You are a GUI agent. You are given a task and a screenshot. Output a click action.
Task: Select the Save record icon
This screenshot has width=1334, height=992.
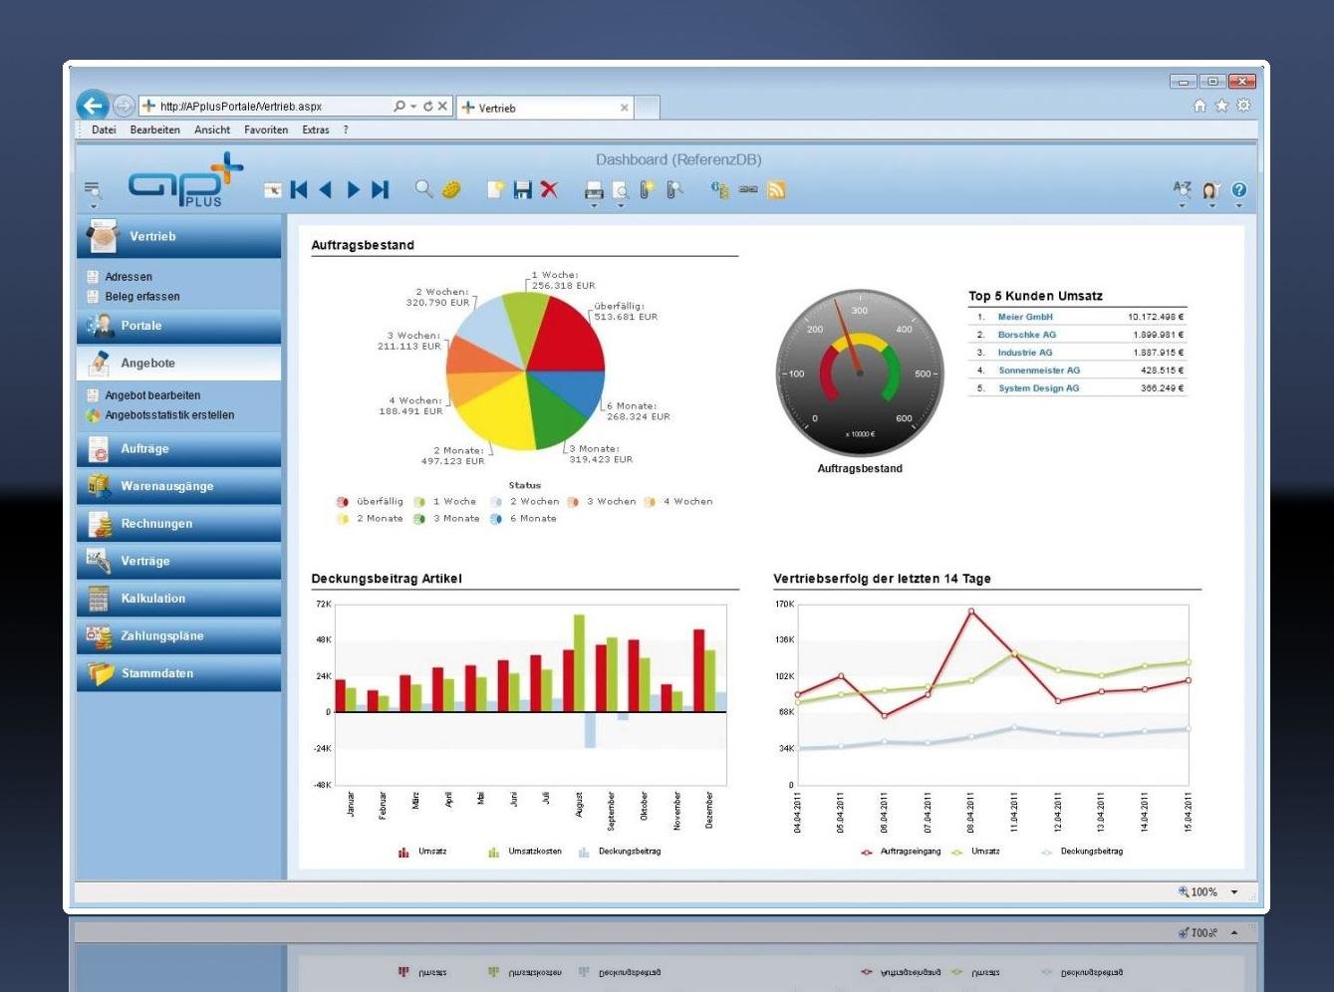521,189
